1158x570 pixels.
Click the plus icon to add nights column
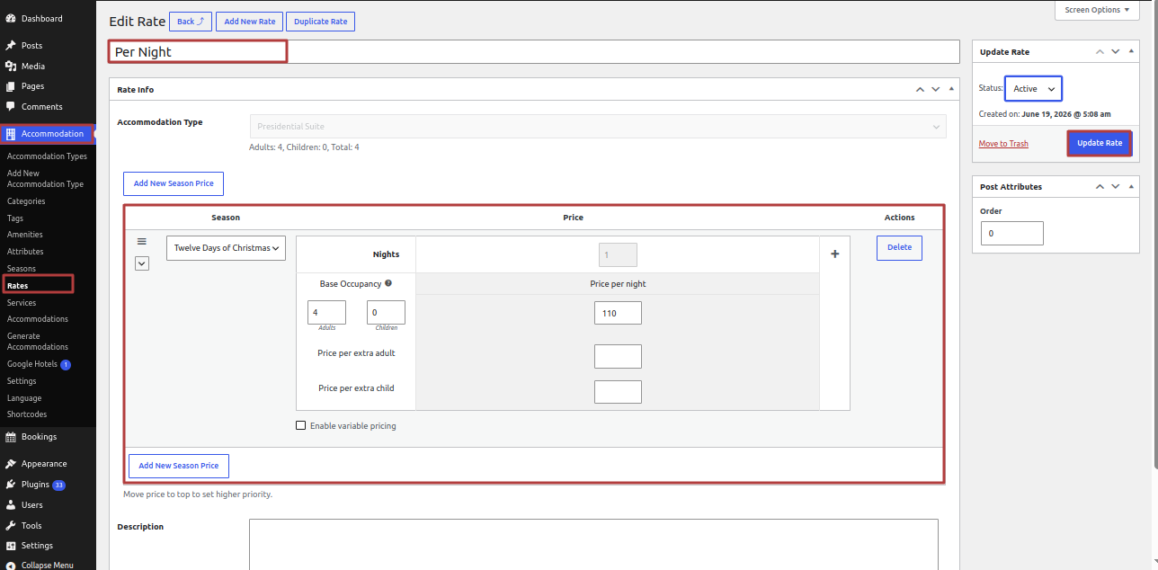(x=834, y=254)
